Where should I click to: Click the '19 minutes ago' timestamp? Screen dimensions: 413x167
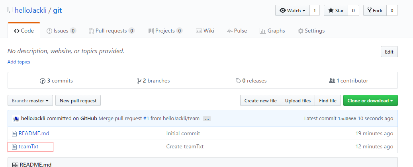pyautogui.click(x=374, y=133)
